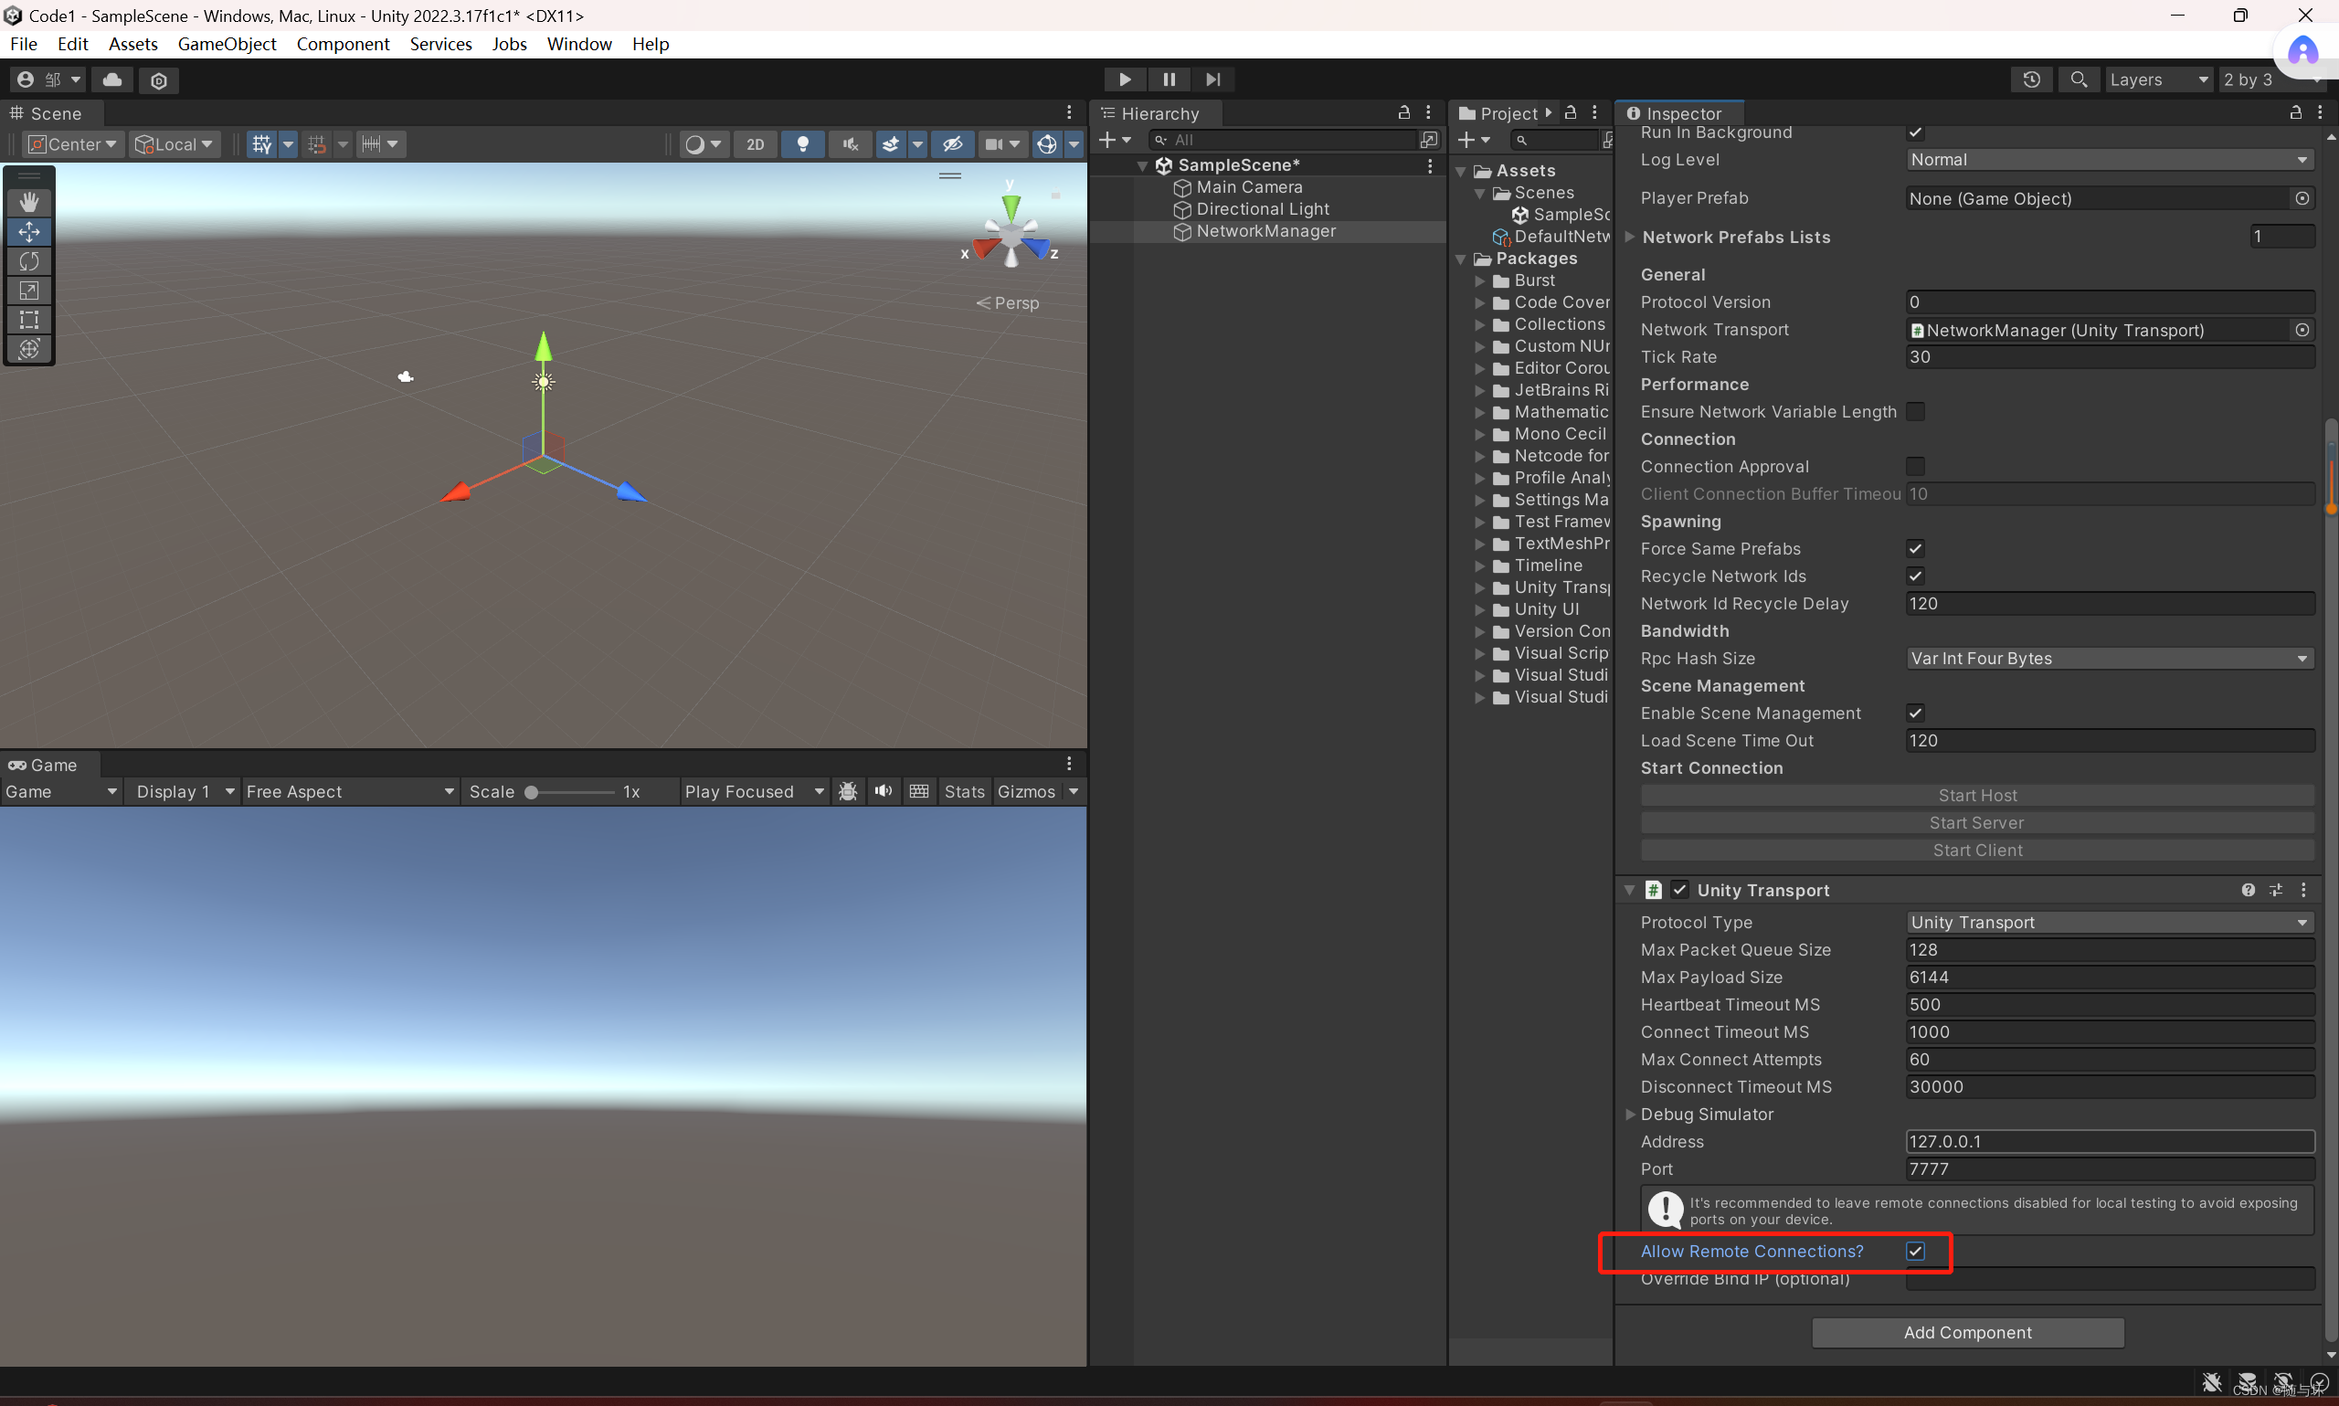Toggle scene lighting in Scene view toolbar
Screen dimensions: 2339x1406
(802, 144)
